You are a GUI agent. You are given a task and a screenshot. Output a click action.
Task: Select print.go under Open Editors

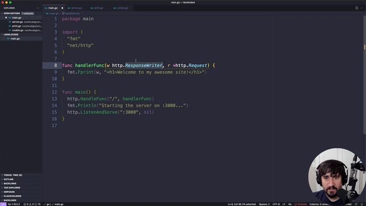click(x=21, y=26)
